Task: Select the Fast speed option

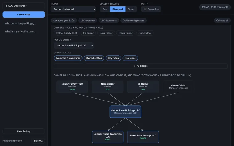Action: tap(105, 9)
